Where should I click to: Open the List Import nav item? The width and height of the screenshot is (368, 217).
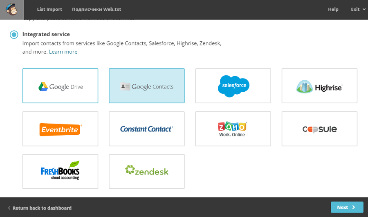[49, 9]
